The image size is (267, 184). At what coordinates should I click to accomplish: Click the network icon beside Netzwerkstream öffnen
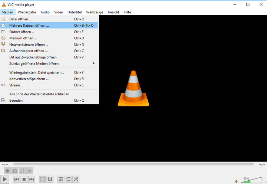3,44
